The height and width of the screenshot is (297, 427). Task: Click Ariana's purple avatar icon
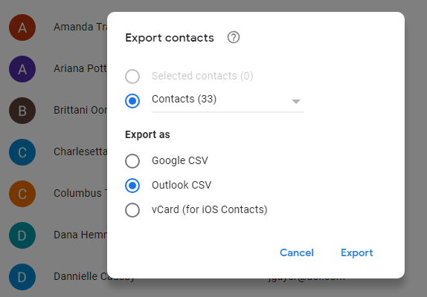click(22, 69)
